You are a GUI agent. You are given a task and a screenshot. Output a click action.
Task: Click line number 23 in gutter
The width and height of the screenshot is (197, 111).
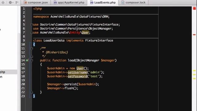coord(23,96)
